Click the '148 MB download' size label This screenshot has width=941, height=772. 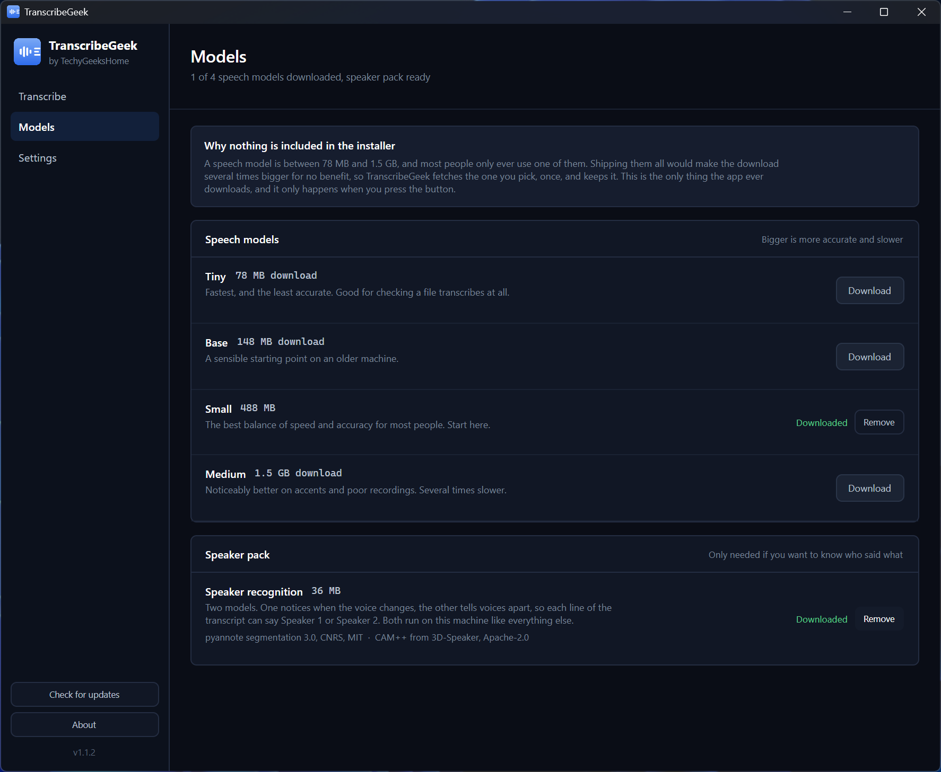[x=281, y=342]
